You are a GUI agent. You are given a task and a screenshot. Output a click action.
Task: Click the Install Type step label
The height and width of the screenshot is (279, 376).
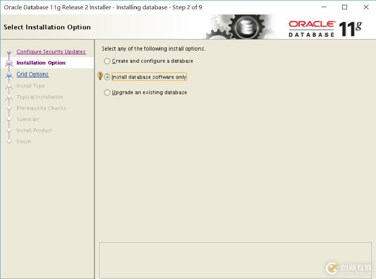[x=31, y=86]
